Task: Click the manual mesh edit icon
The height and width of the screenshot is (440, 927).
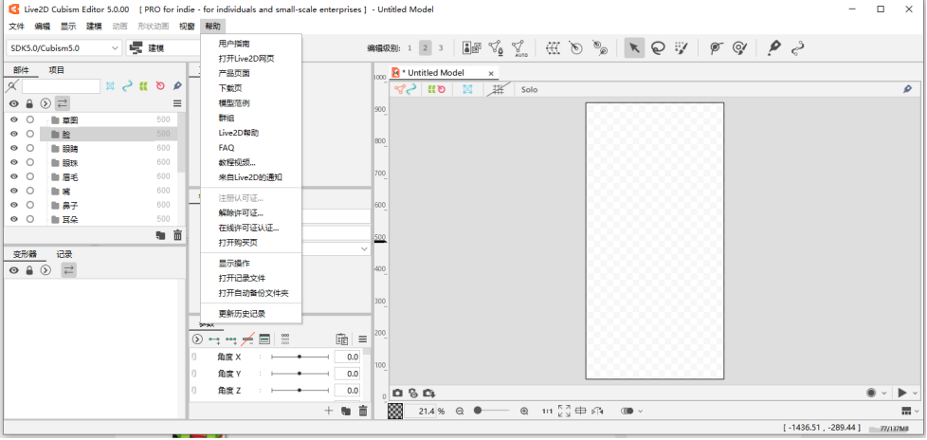Action: pyautogui.click(x=496, y=48)
